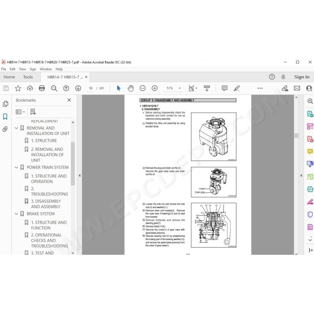The width and height of the screenshot is (314, 314).
Task: Click the scrolling mode icon
Action: [207, 88]
